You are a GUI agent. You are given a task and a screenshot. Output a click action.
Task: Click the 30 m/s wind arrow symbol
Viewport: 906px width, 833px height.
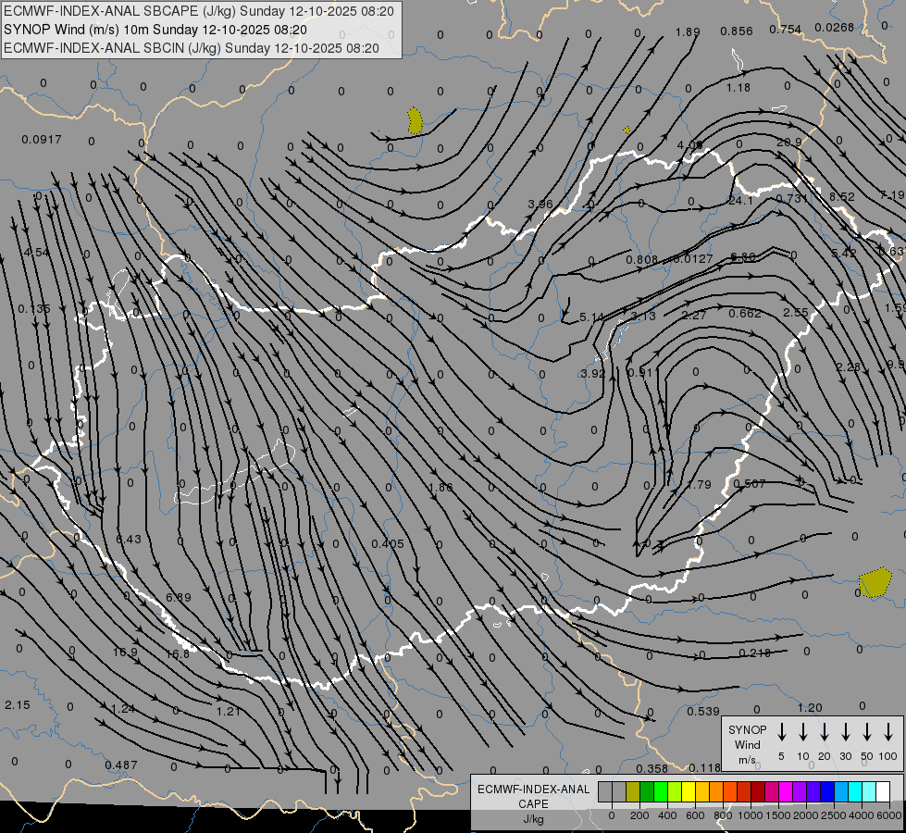pos(845,732)
